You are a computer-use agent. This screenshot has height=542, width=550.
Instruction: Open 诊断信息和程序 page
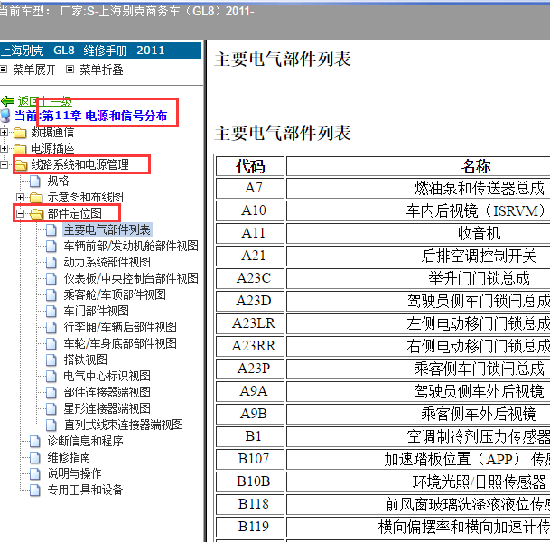click(x=85, y=441)
